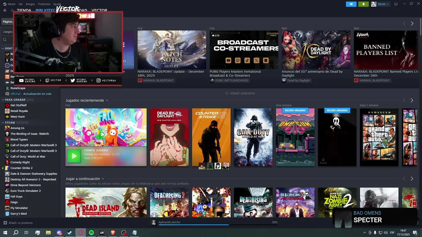The height and width of the screenshot is (237, 422).
Task: Open Windows Start menu
Action: (x=5, y=233)
